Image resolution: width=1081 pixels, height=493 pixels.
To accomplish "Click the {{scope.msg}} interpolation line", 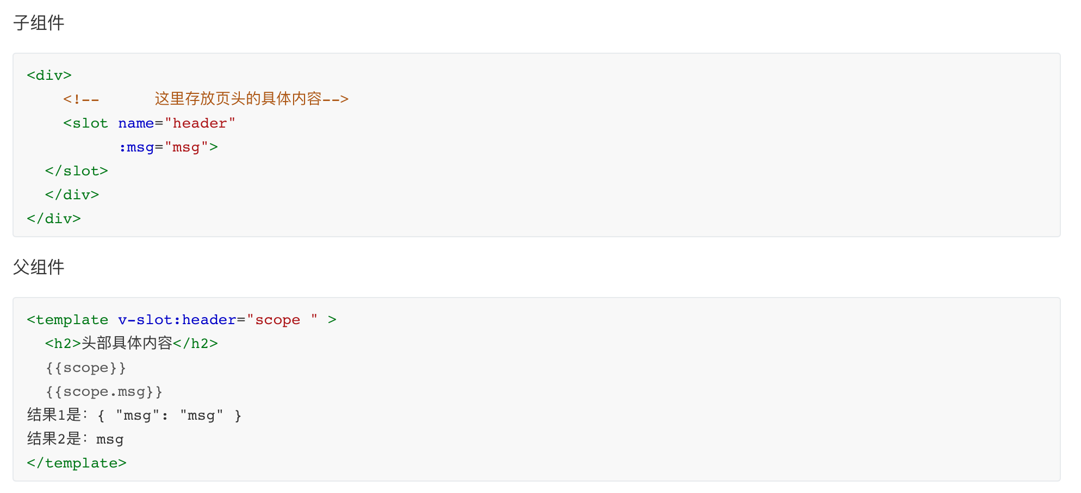I will coord(104,391).
